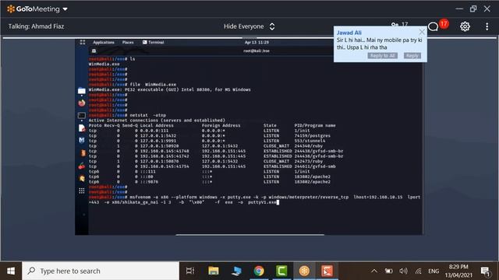Click the Talking: Ahmad Fiaz label

coord(36,26)
